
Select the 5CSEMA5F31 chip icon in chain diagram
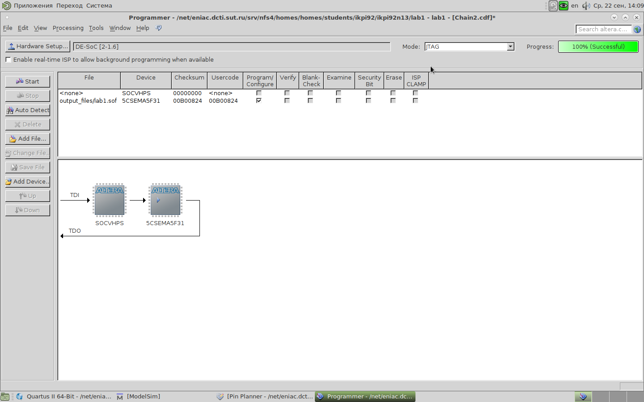point(165,200)
